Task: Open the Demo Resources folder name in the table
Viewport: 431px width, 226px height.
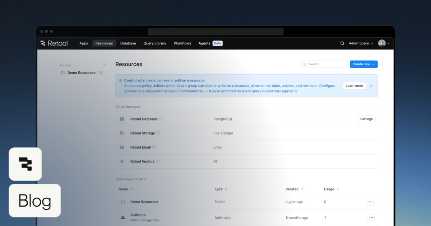Action: (x=144, y=202)
